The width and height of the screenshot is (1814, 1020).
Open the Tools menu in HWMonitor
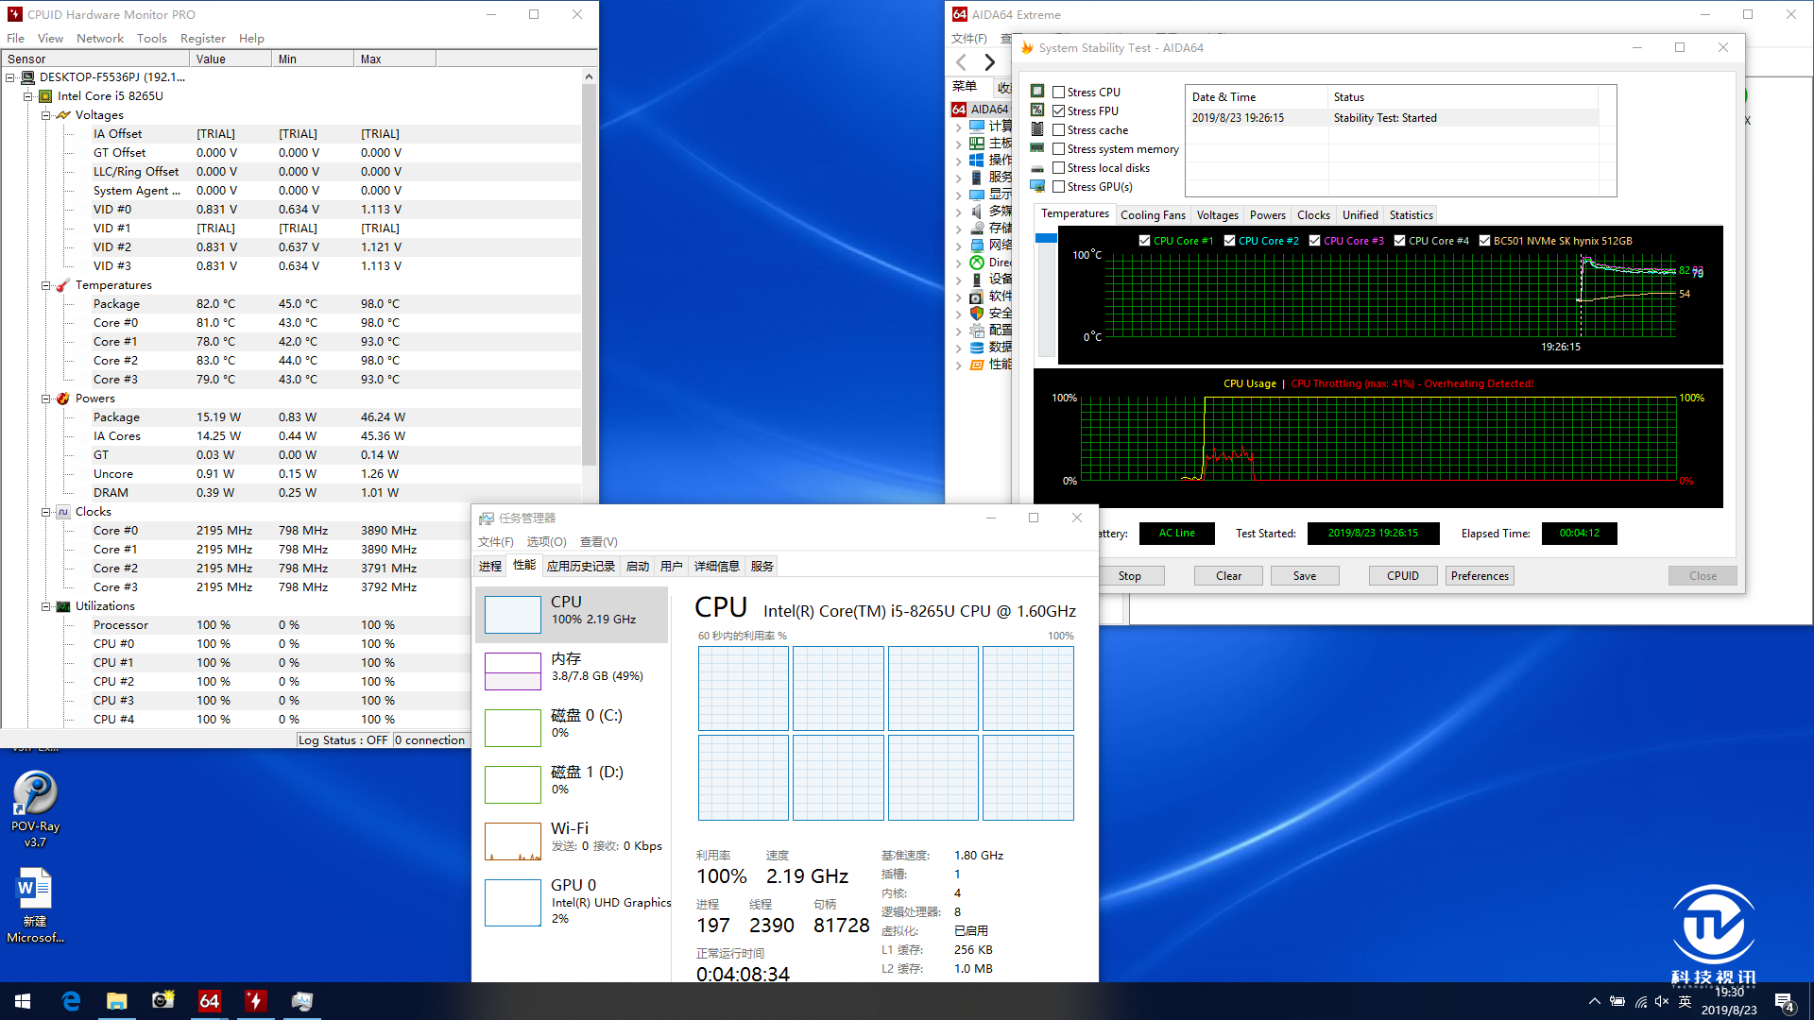(151, 39)
